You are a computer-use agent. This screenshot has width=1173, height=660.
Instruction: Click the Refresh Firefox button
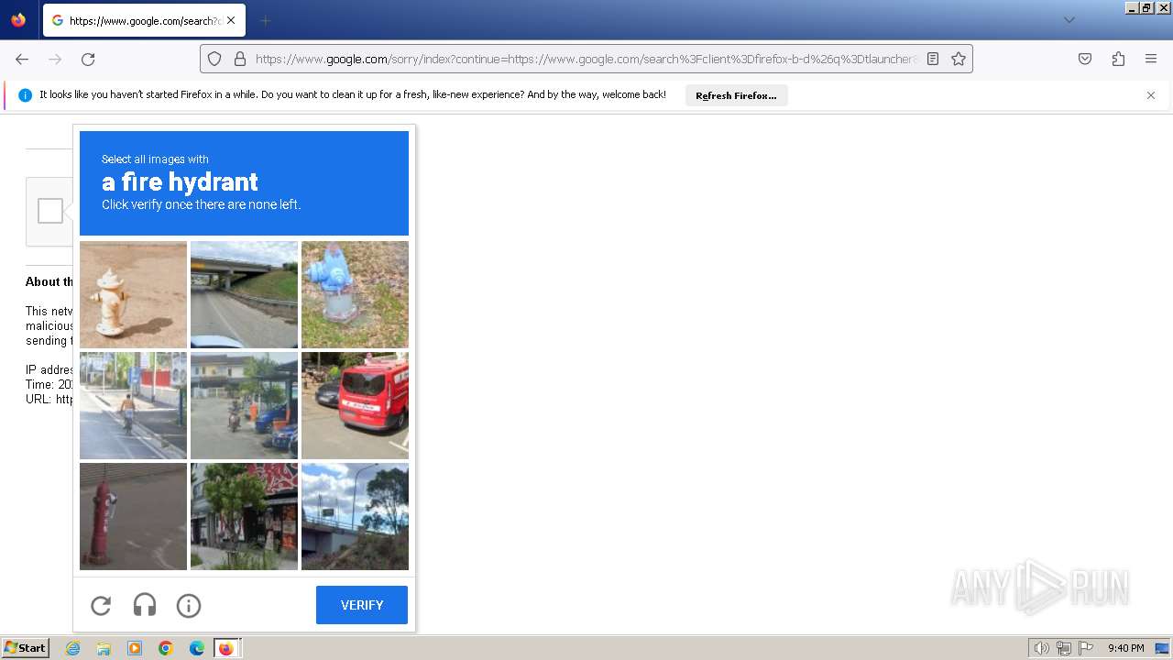[736, 95]
